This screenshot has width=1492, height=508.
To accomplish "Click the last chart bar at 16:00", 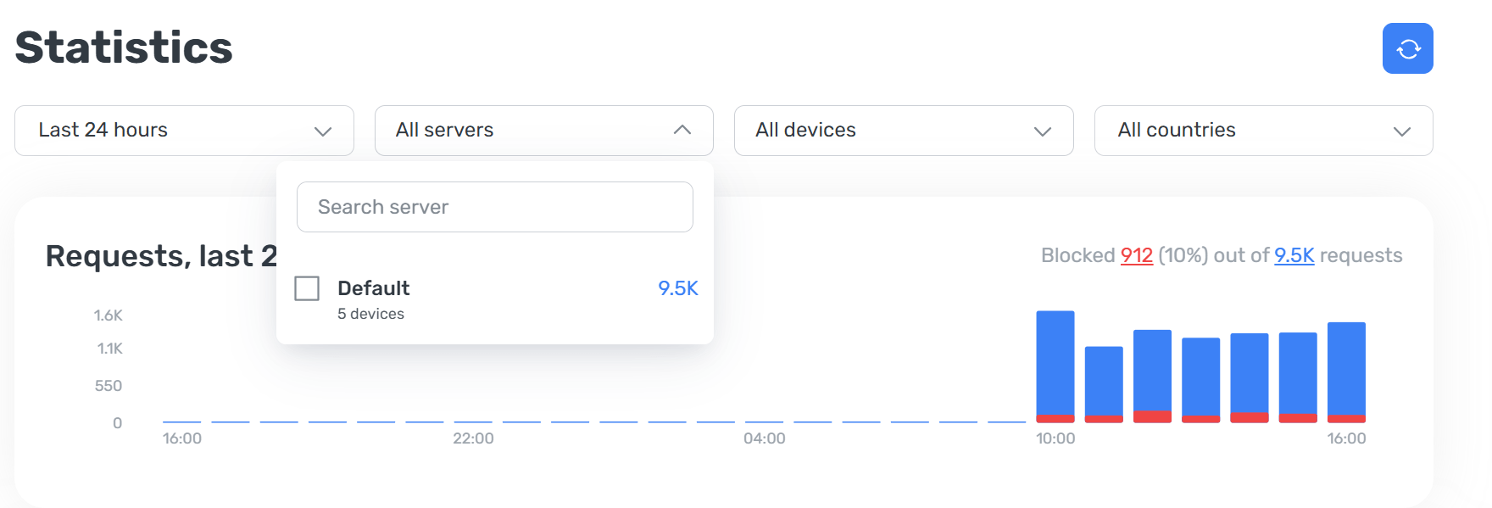I will (1346, 372).
